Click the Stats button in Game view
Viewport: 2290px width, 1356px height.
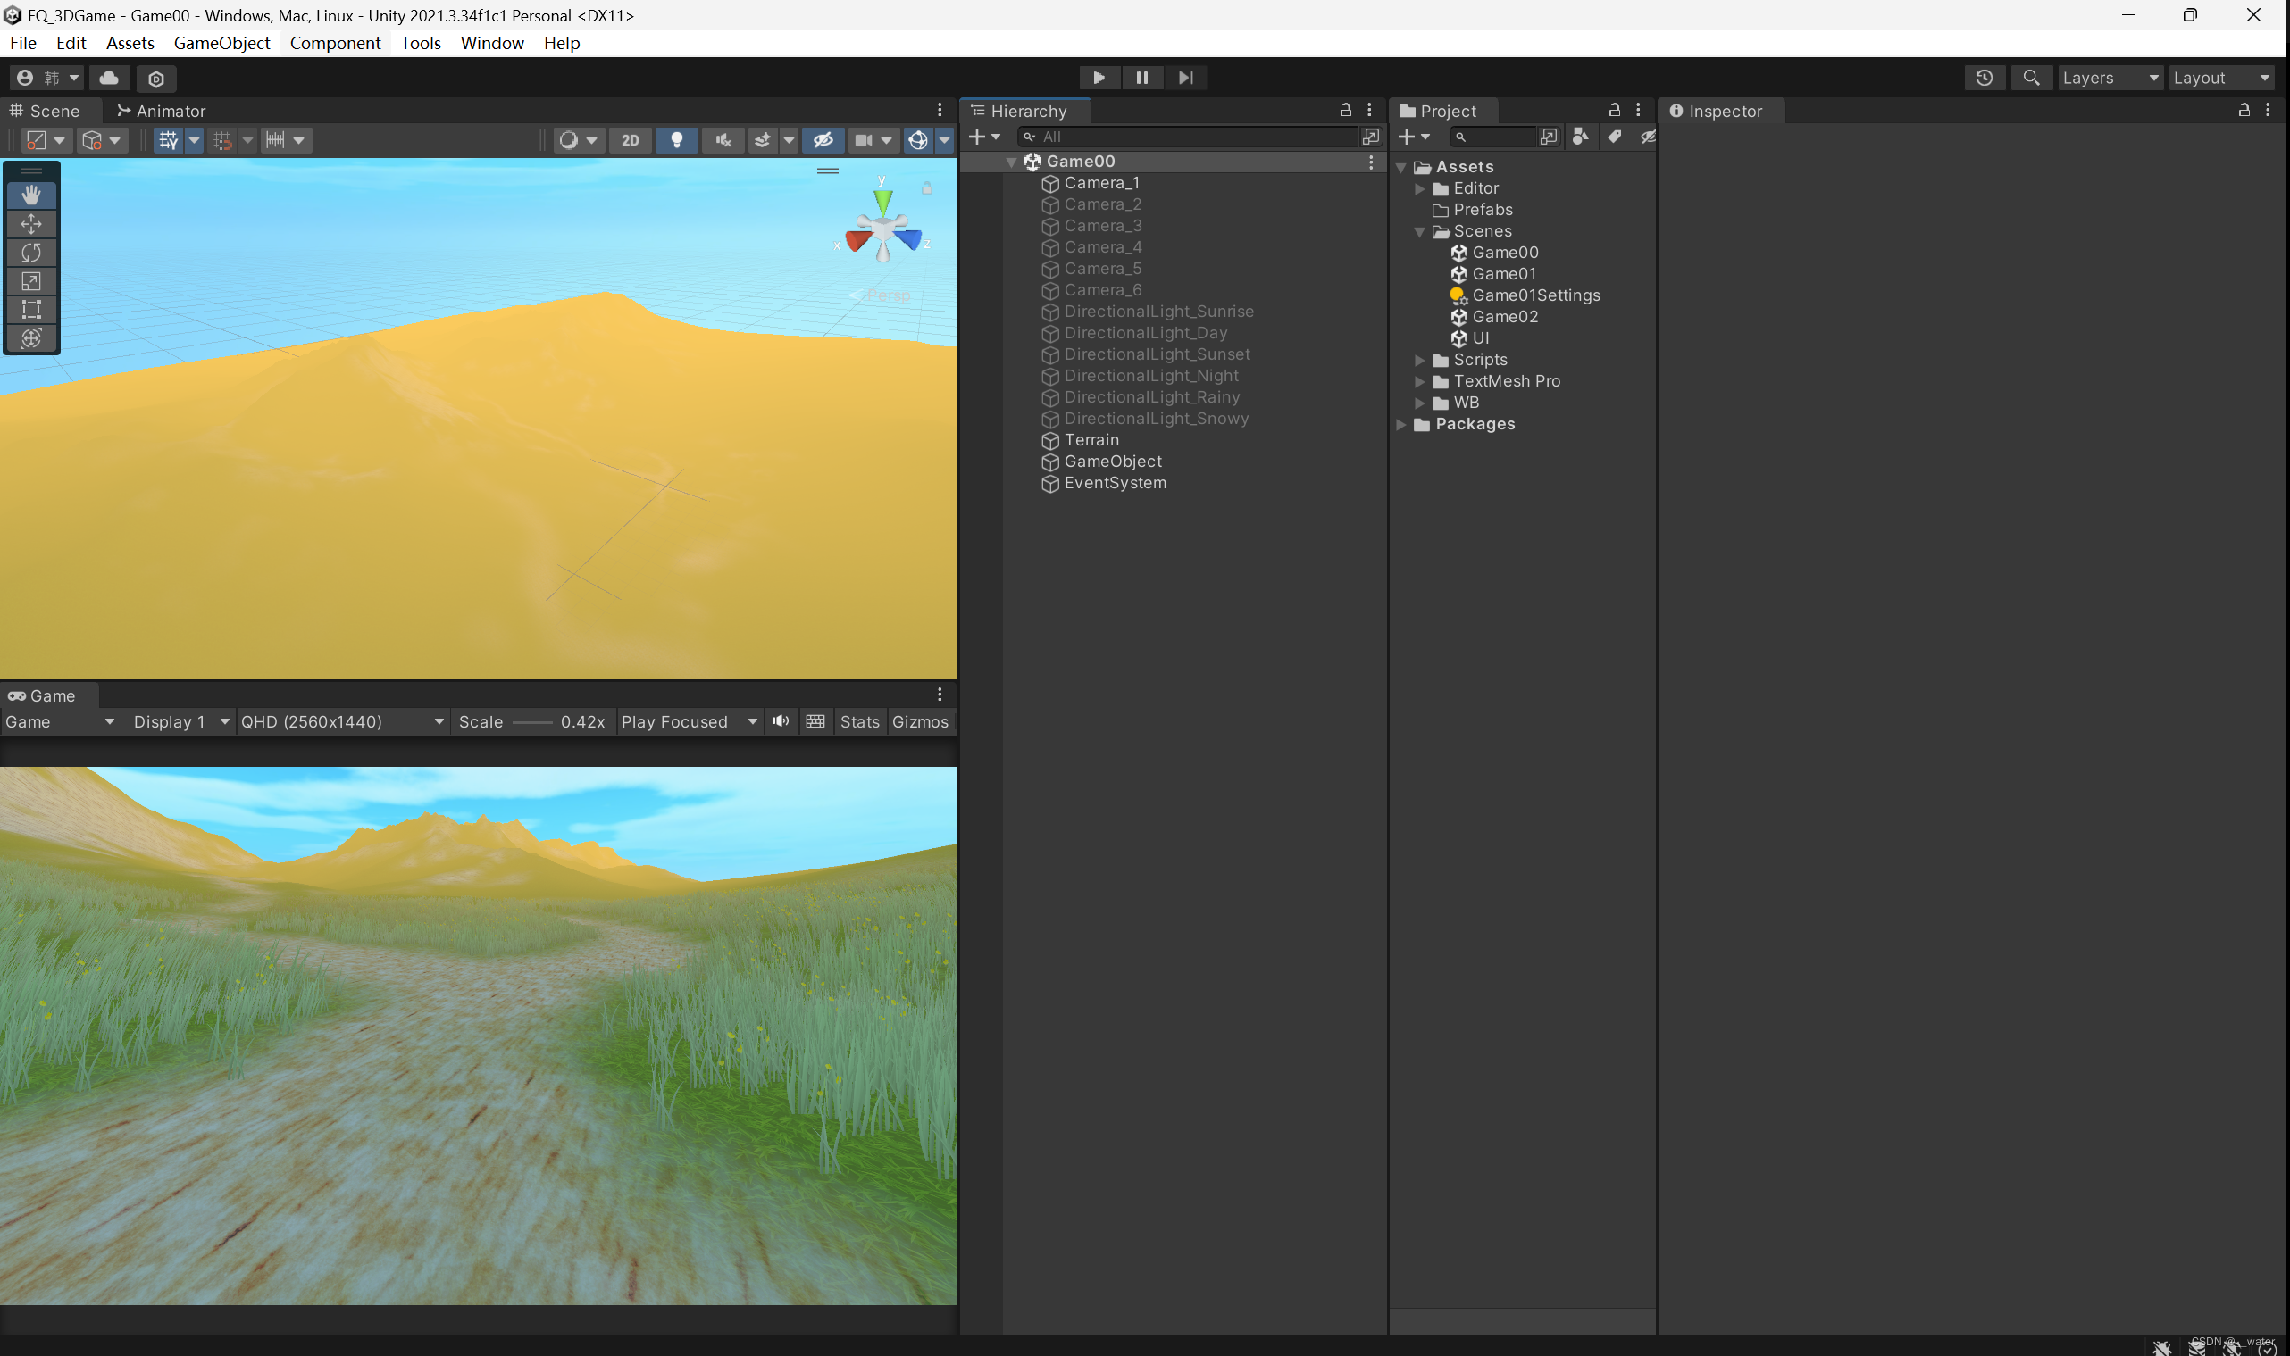(x=859, y=721)
